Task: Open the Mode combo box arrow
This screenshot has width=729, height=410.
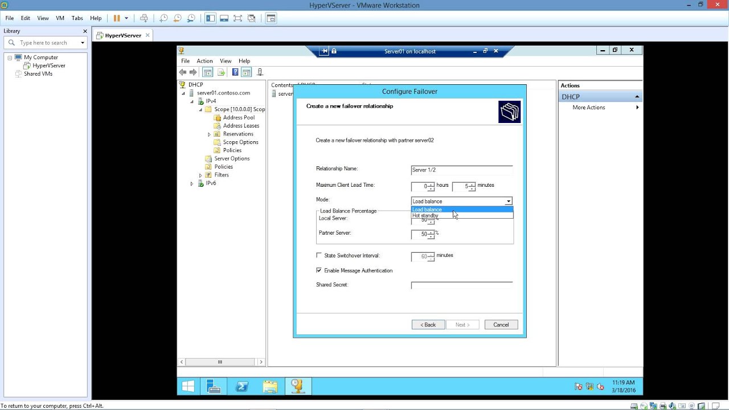Action: 508,201
